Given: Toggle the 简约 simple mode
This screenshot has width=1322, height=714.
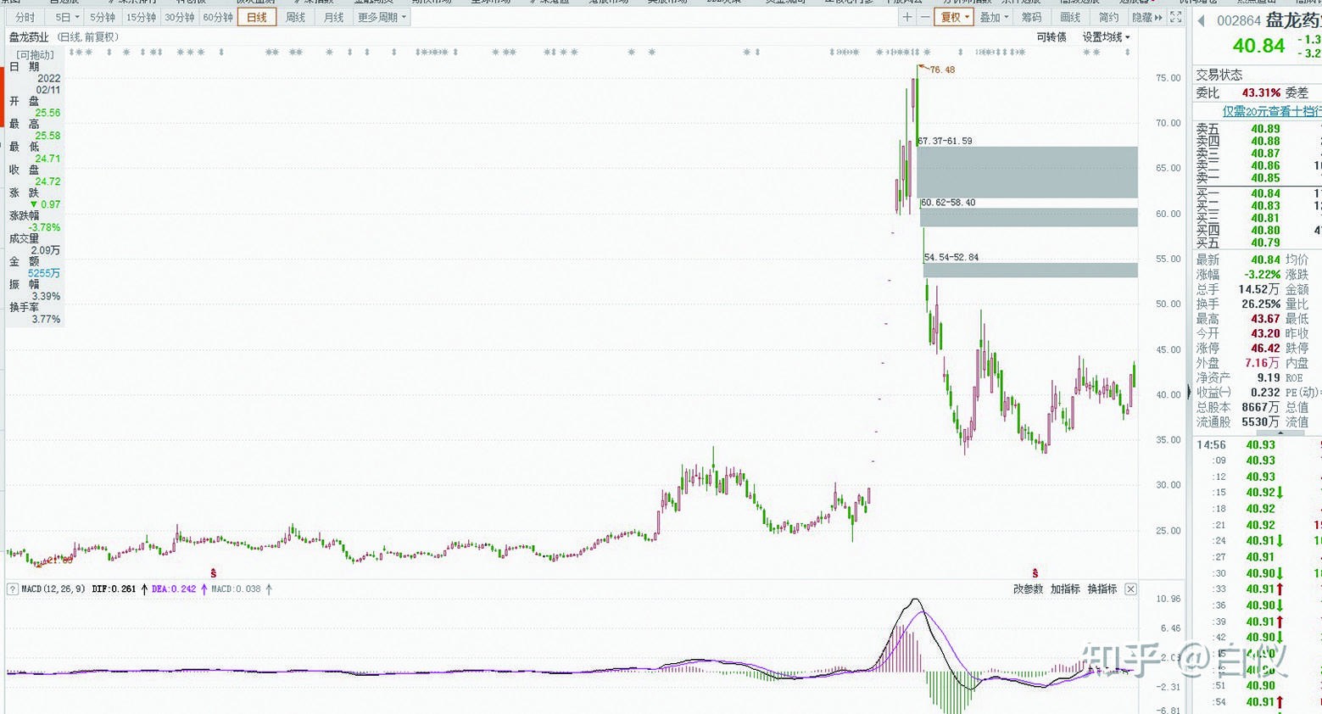Looking at the screenshot, I should tap(1108, 17).
